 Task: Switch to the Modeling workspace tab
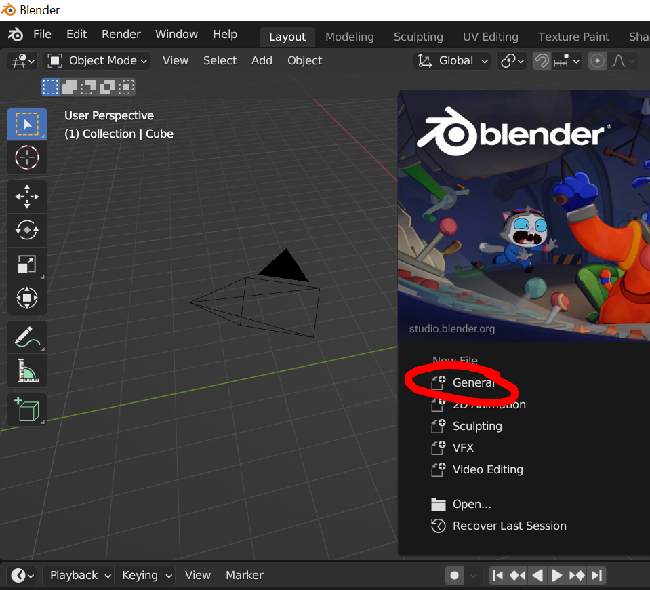[x=350, y=37]
